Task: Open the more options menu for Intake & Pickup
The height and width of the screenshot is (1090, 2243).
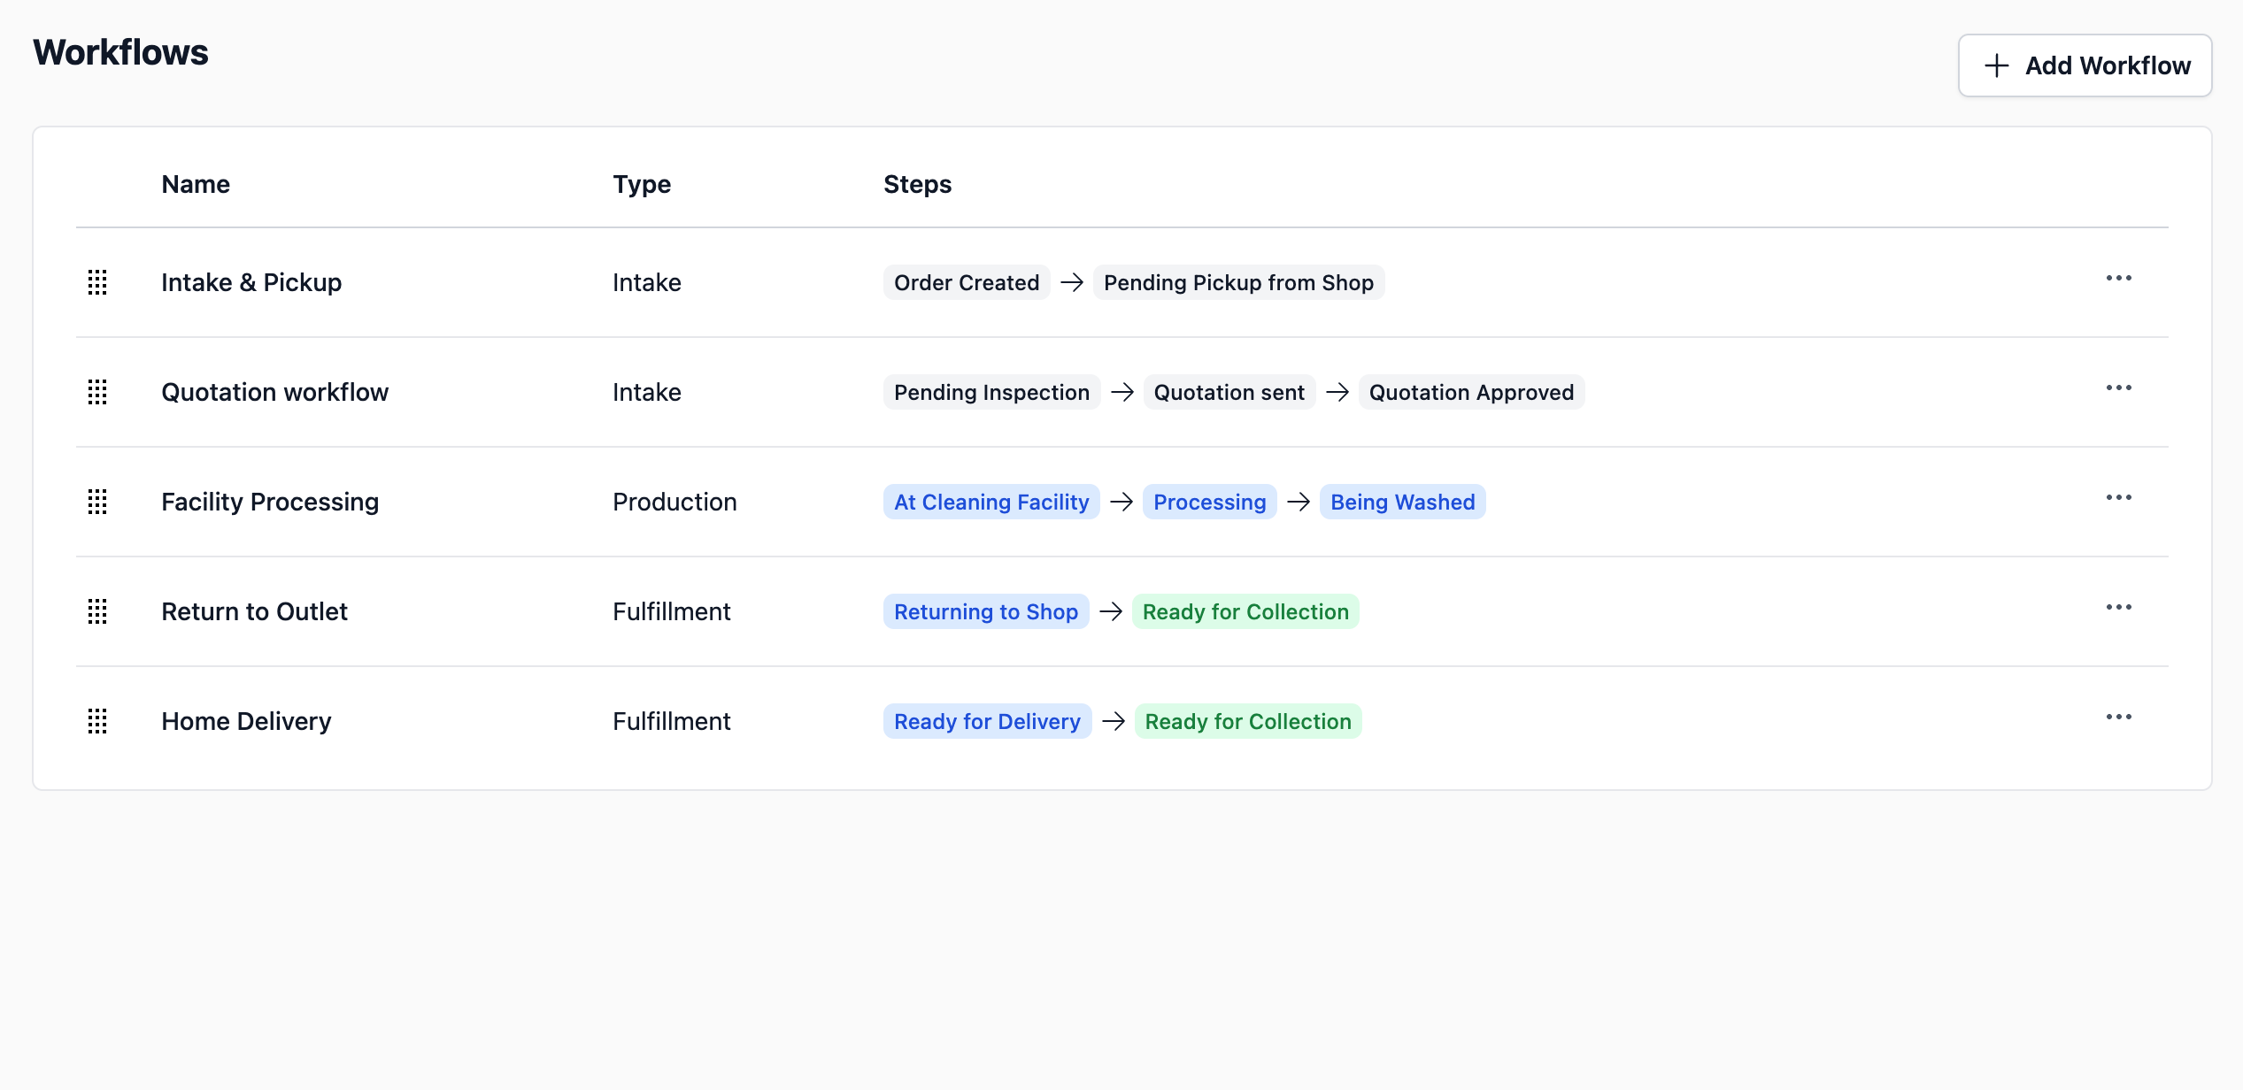Action: [x=2118, y=279]
